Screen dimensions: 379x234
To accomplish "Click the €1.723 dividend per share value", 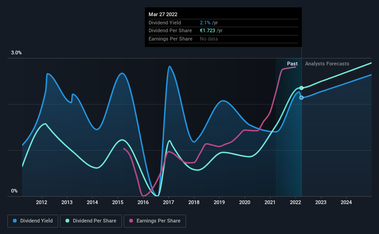I will coord(207,31).
